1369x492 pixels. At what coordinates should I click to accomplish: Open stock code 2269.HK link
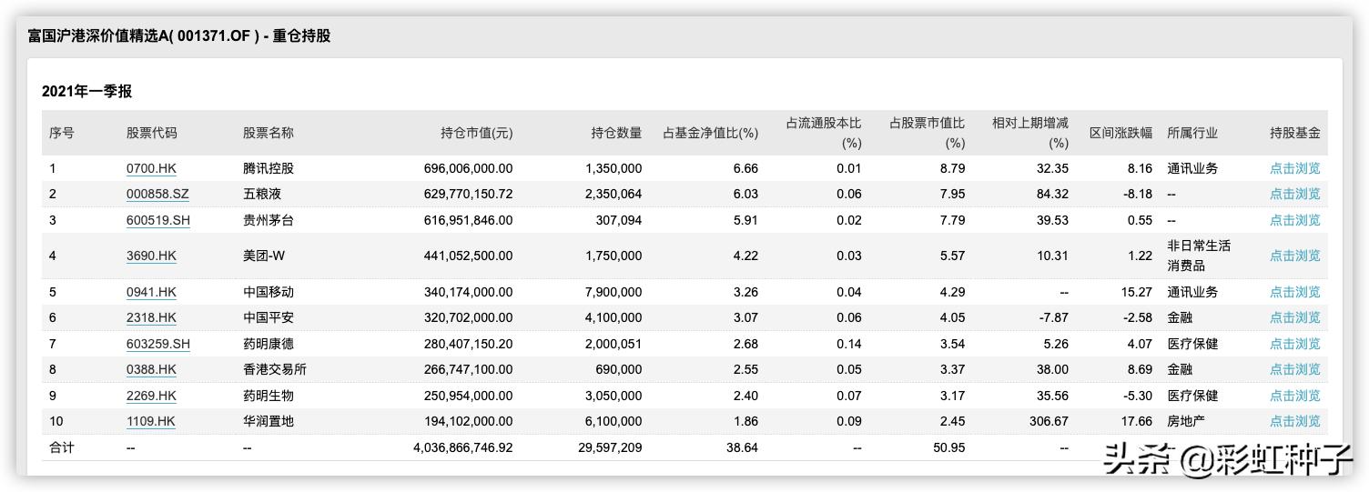pyautogui.click(x=151, y=396)
